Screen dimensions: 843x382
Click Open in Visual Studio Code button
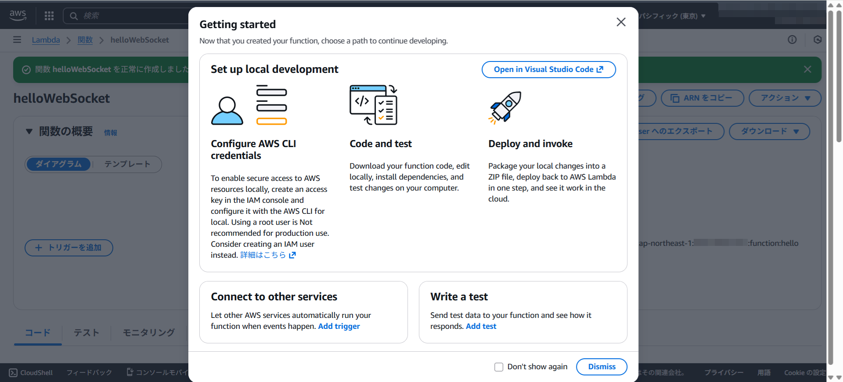[548, 69]
